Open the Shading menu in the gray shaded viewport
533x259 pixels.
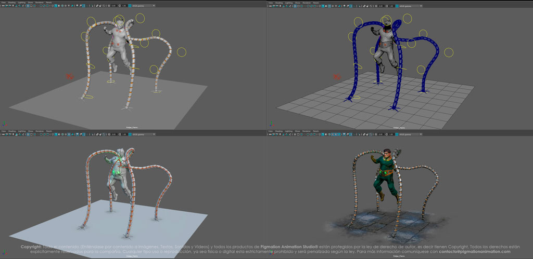coord(12,3)
